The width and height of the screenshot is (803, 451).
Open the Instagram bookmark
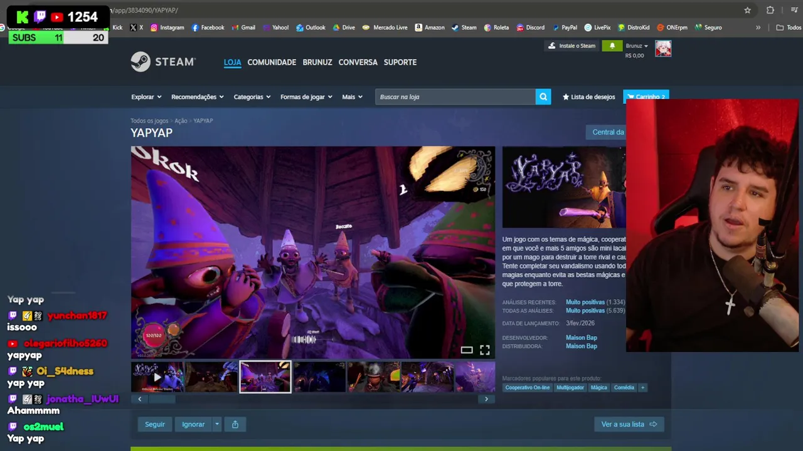point(167,28)
